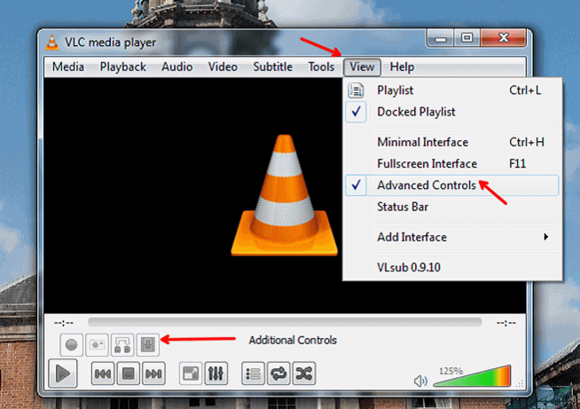580x409 pixels.
Task: Disable the Advanced Controls option
Action: coord(452,185)
